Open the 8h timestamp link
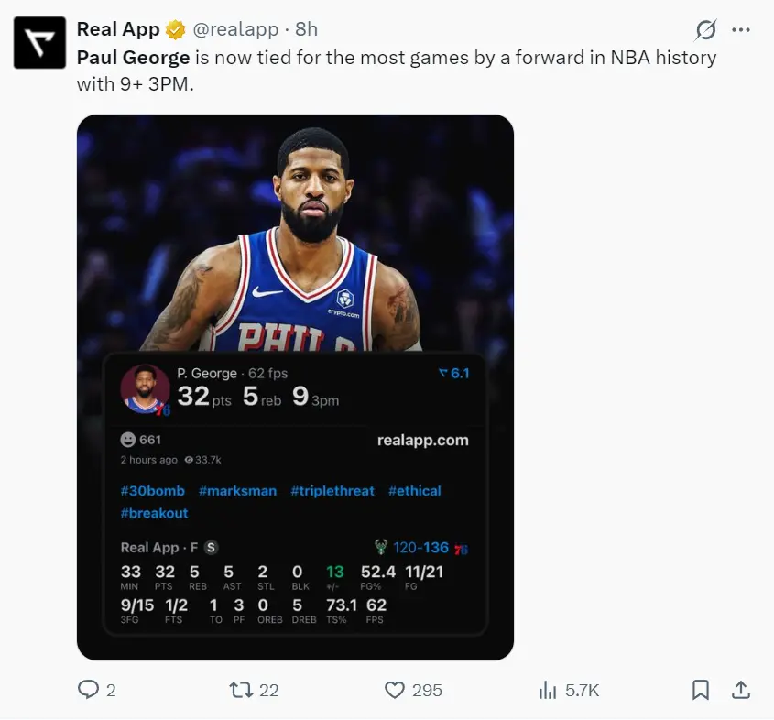 306,30
